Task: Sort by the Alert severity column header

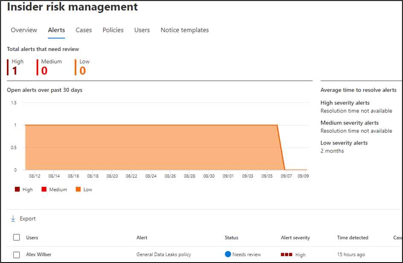Action: [x=295, y=237]
